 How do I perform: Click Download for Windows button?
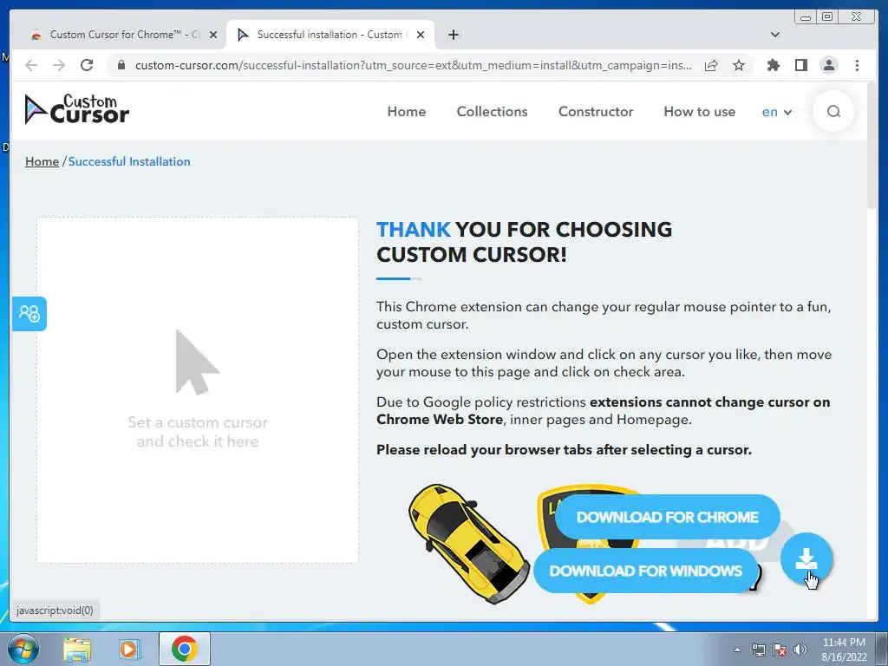(x=645, y=571)
